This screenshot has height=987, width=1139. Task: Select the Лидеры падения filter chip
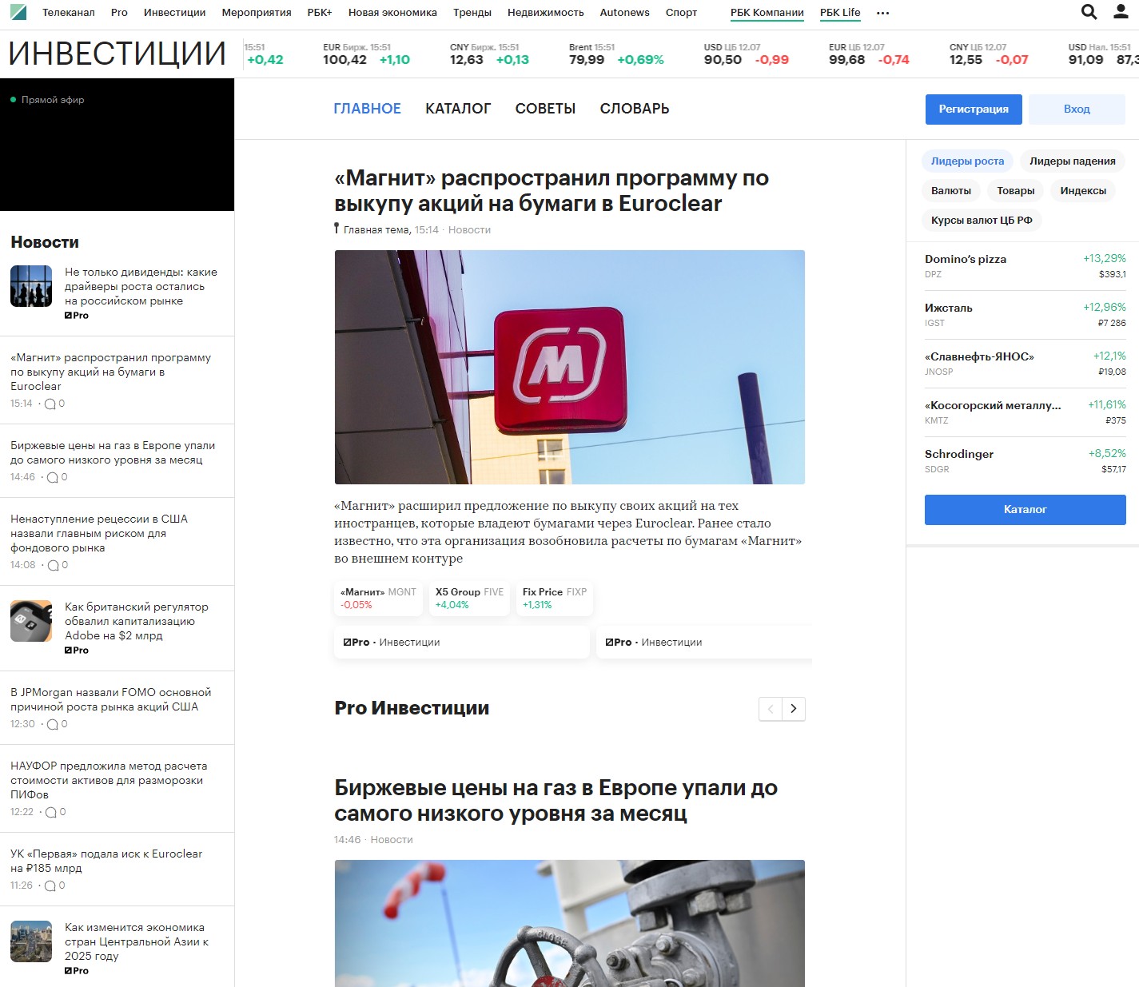[x=1073, y=161]
